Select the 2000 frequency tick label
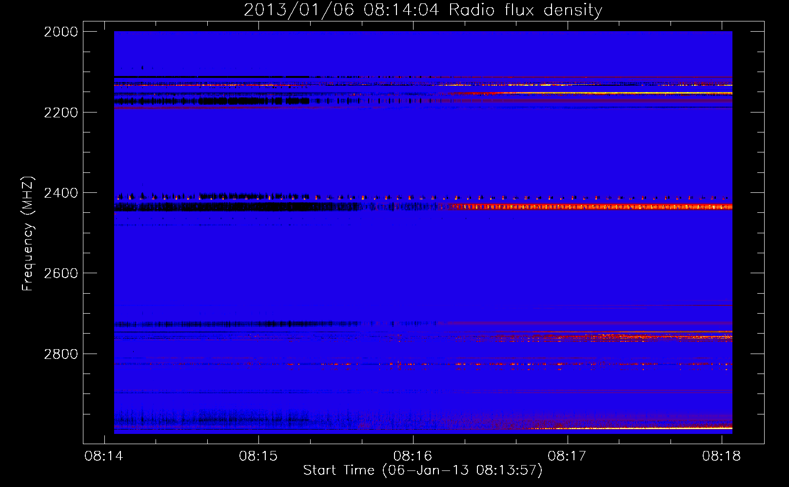Viewport: 789px width, 487px height. click(61, 32)
